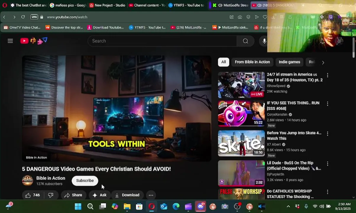Image resolution: width=356 pixels, height=213 pixels.
Task: Open the Windows Start button
Action: click(x=78, y=206)
